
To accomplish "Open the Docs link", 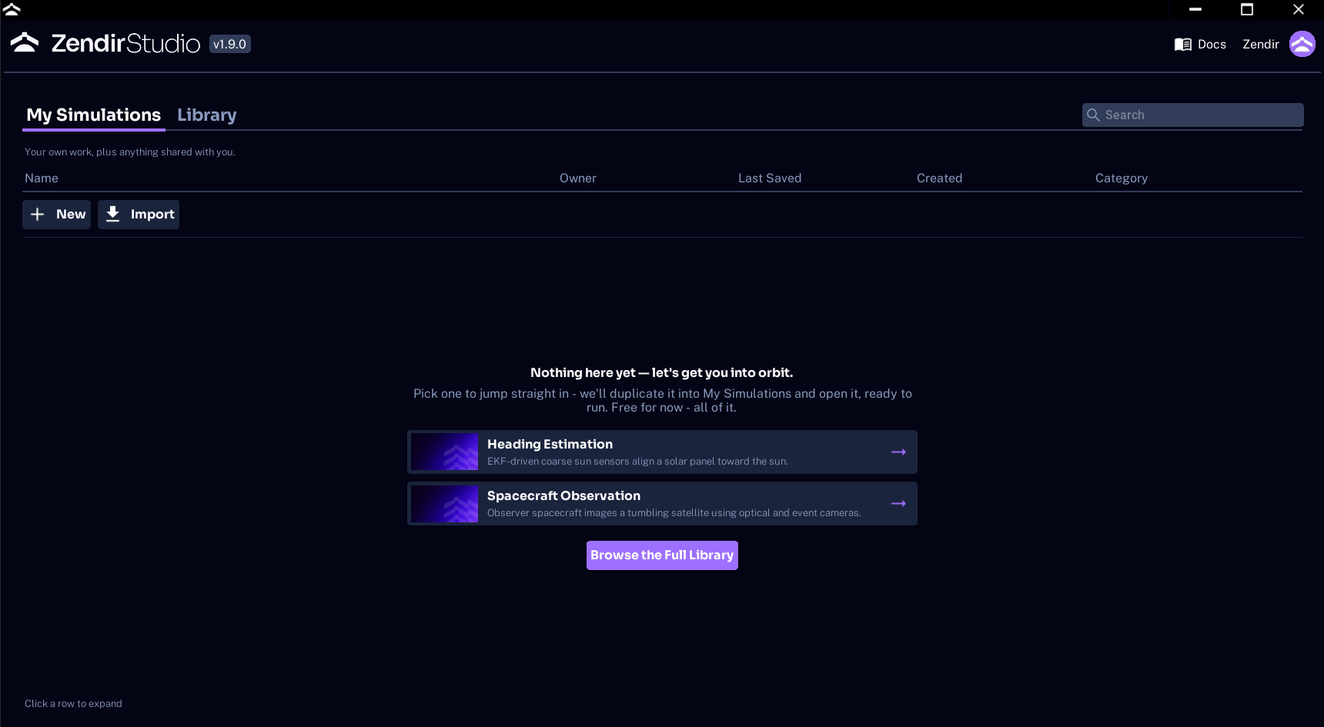I will 1212,45.
